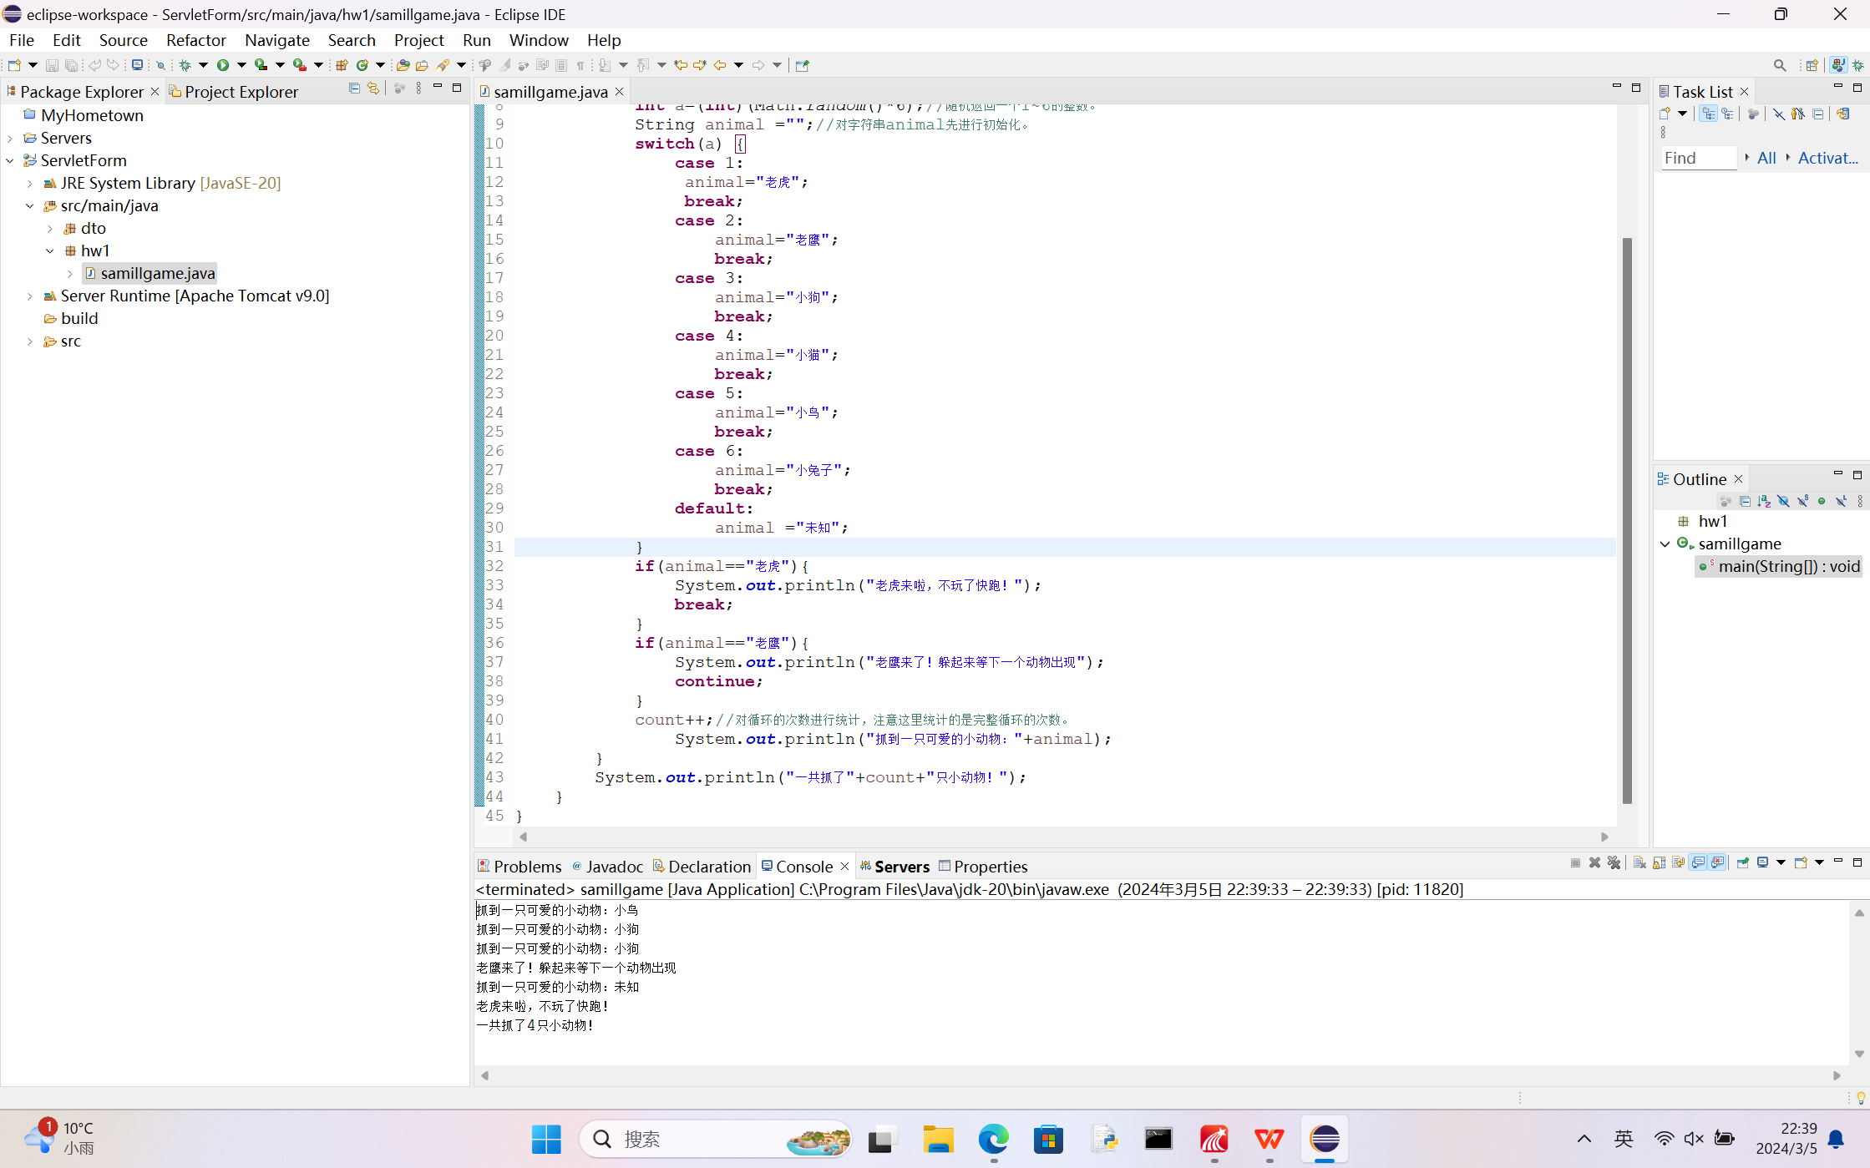
Task: Click the green Run button in toolbar
Action: pyautogui.click(x=222, y=65)
